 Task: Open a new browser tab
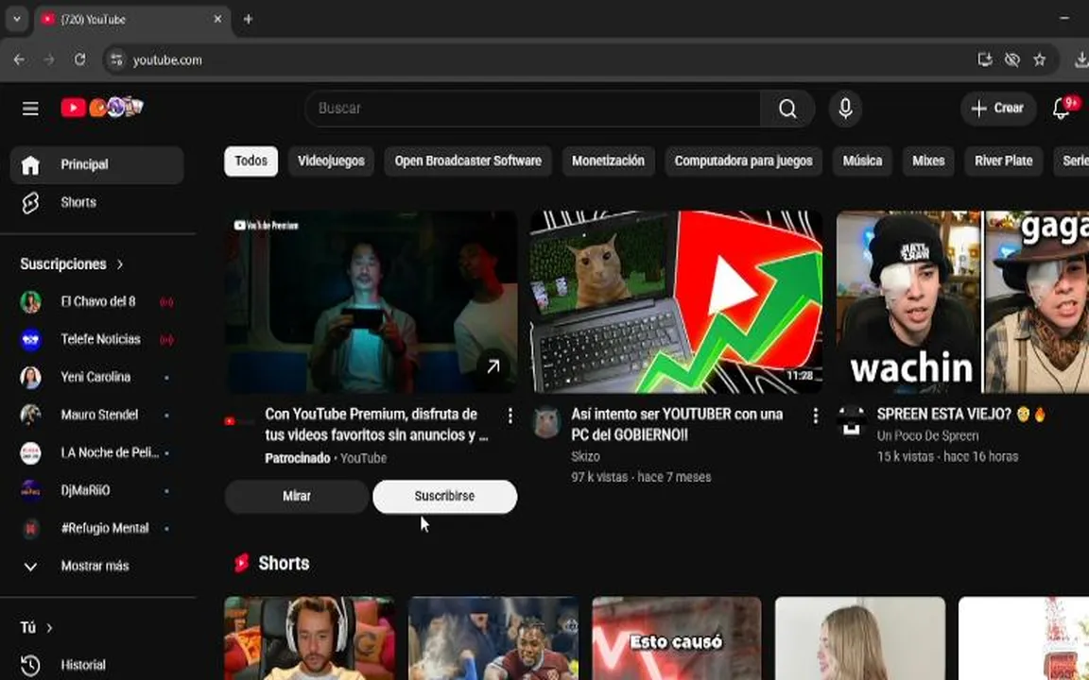248,20
